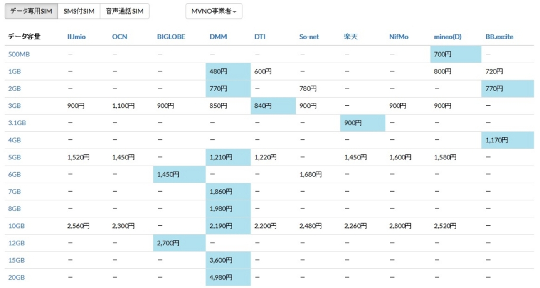Viewport: 540px width, 288px height.
Task: Click the highlighted 480円 DMM cell
Action: [x=228, y=71]
